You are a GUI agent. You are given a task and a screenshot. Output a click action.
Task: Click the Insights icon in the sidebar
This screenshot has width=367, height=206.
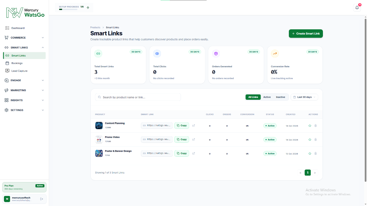click(6, 100)
